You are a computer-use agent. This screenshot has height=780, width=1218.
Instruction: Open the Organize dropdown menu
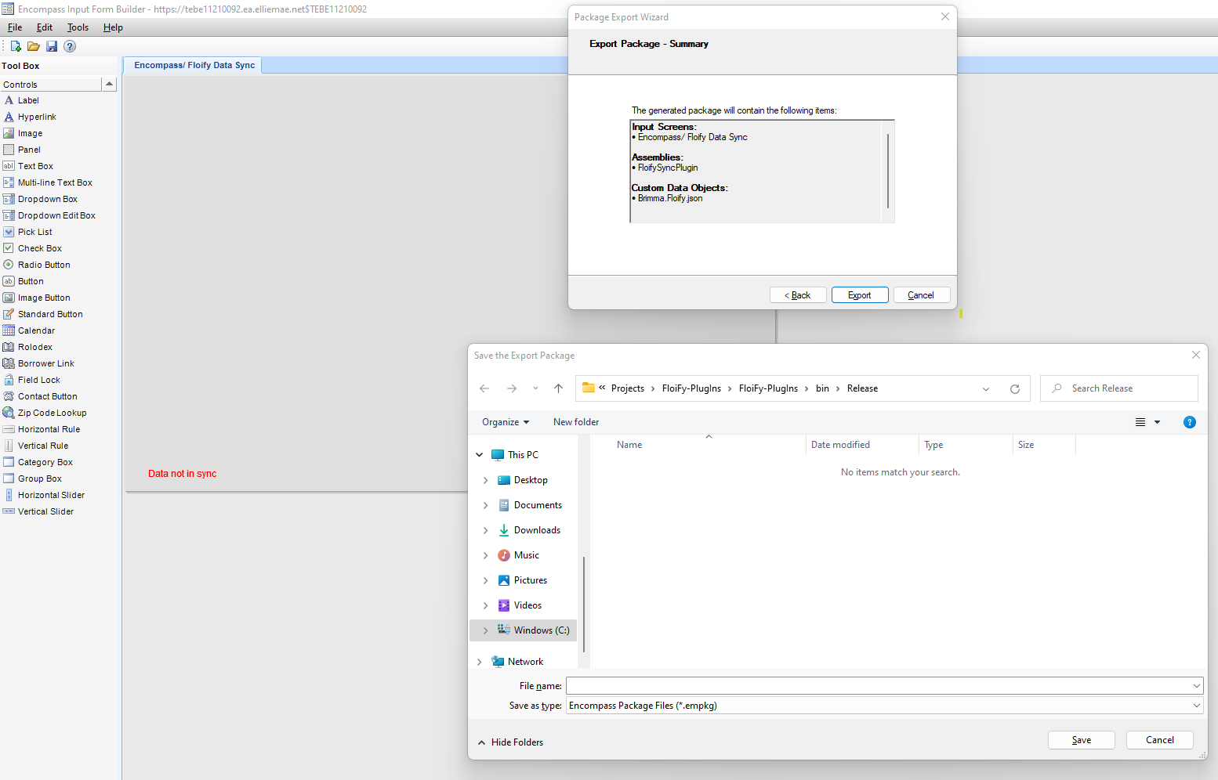tap(506, 422)
